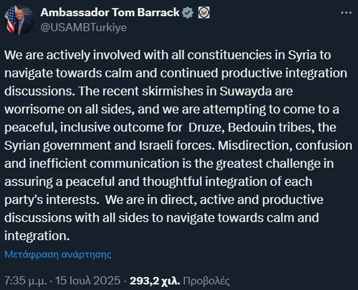This screenshot has width=358, height=290.
Task: Click the 7:35 μ.μ. post time
Action: tap(27, 280)
